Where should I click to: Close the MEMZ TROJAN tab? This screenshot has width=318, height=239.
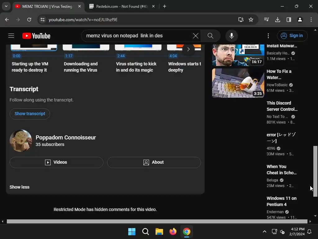79,6
